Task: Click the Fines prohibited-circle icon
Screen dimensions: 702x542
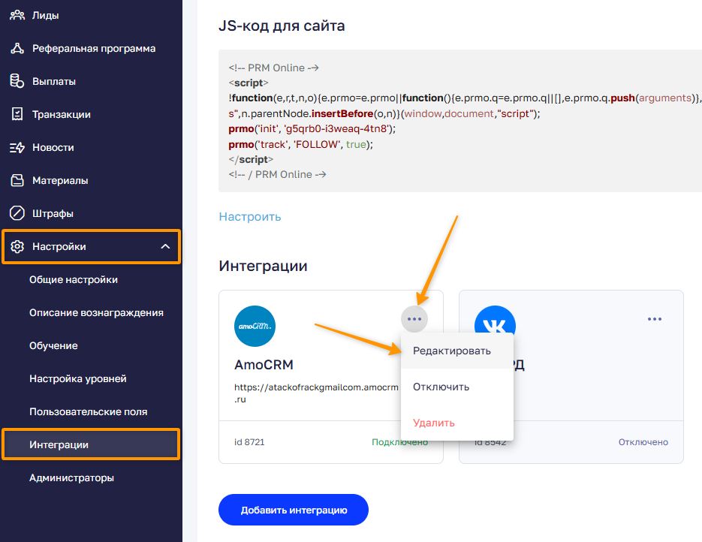Action: click(x=17, y=213)
